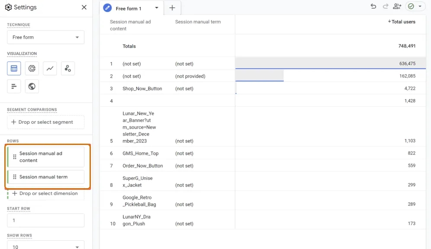Click Session manual term column header
Screen dimensions: 431x249
coord(198,22)
